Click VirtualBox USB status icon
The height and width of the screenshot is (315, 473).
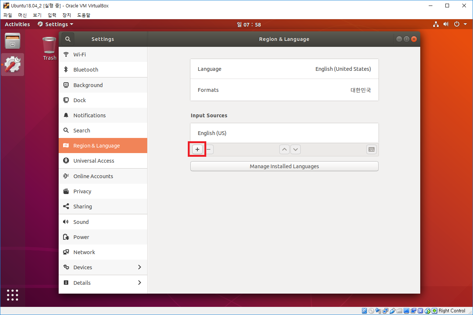click(x=392, y=311)
